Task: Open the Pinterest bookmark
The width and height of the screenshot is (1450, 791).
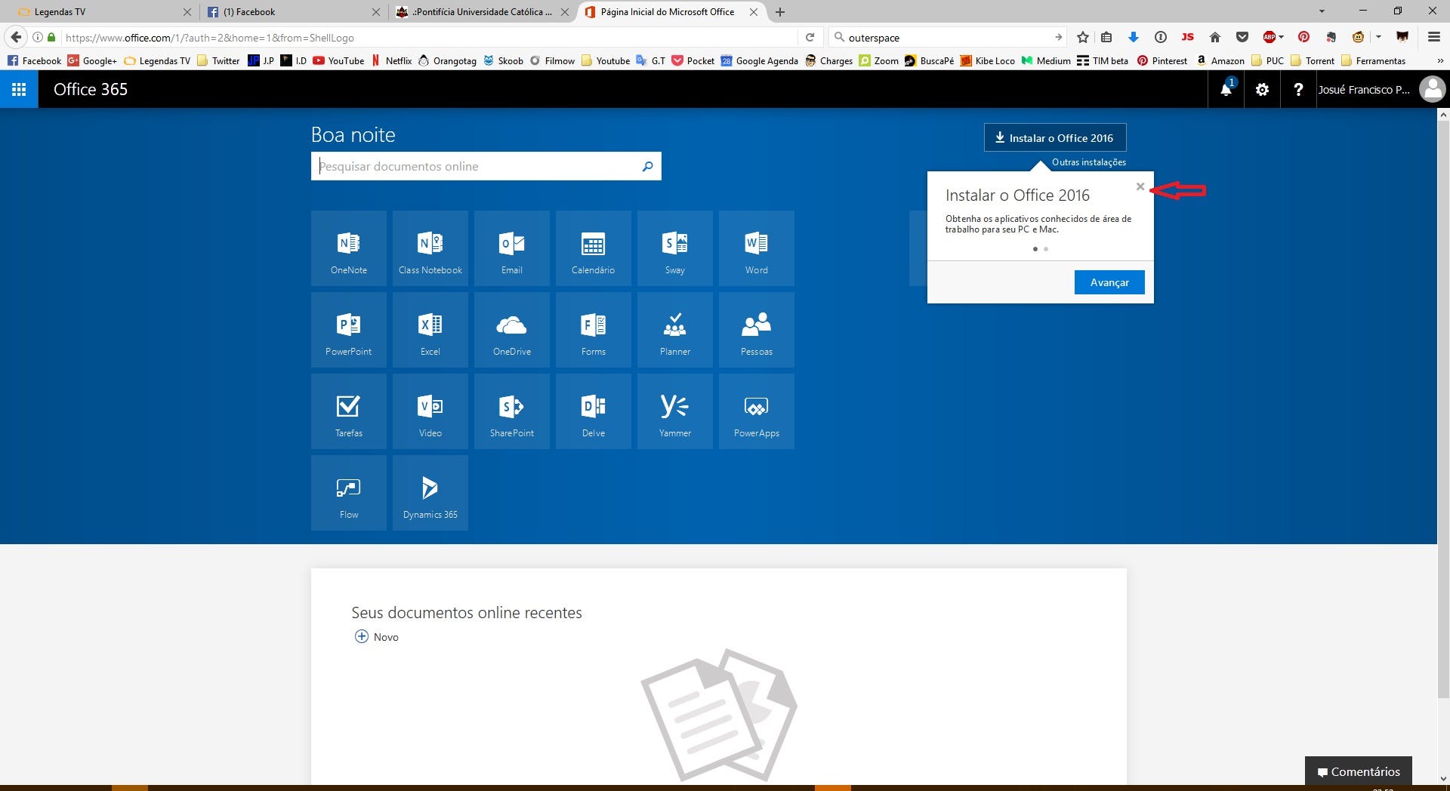Action: tap(1162, 60)
